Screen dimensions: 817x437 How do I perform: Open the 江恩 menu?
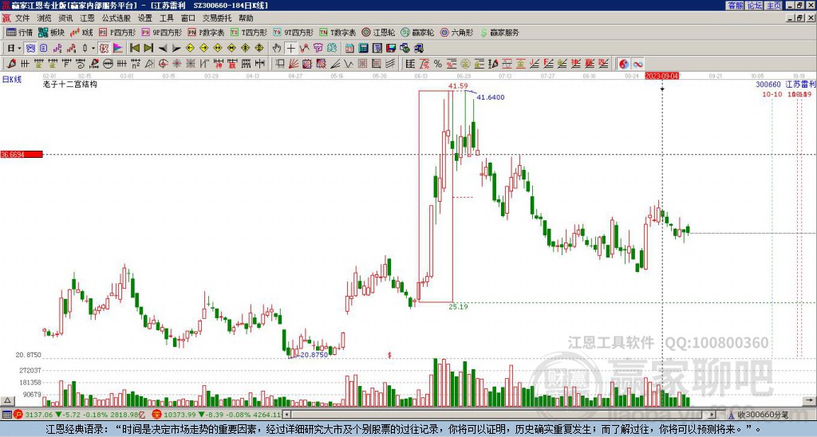point(88,18)
